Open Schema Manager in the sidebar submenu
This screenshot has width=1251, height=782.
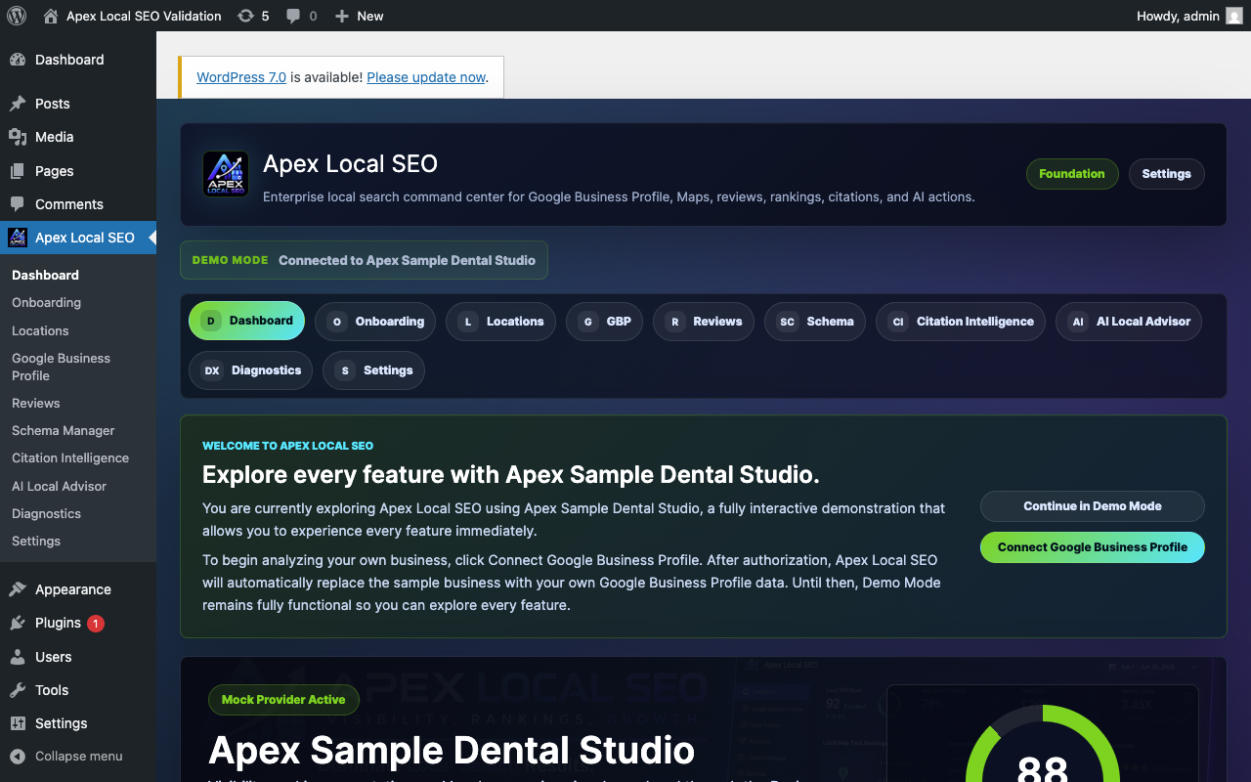point(64,431)
